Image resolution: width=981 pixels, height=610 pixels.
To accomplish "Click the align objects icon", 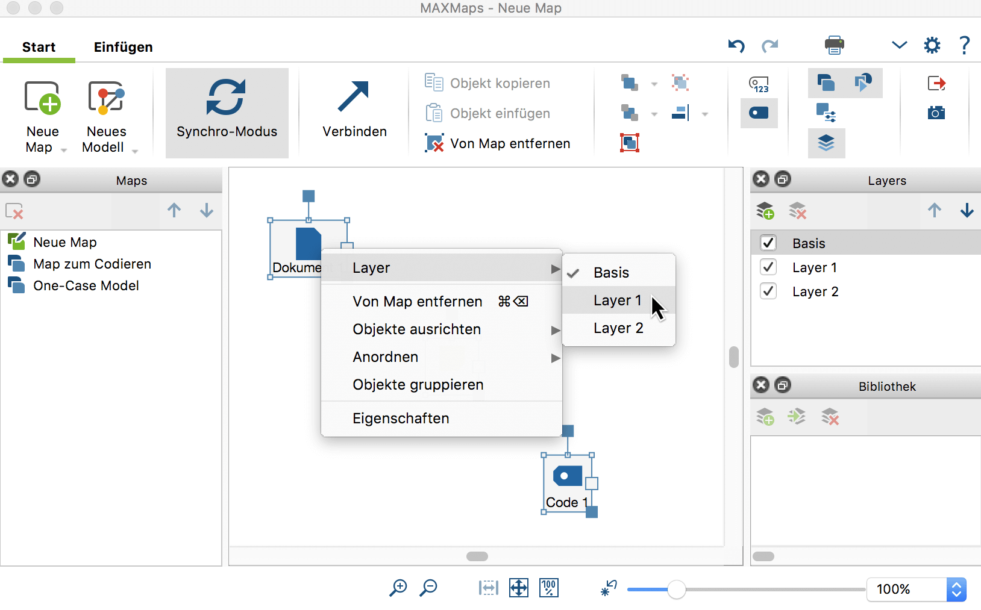I will (x=680, y=113).
